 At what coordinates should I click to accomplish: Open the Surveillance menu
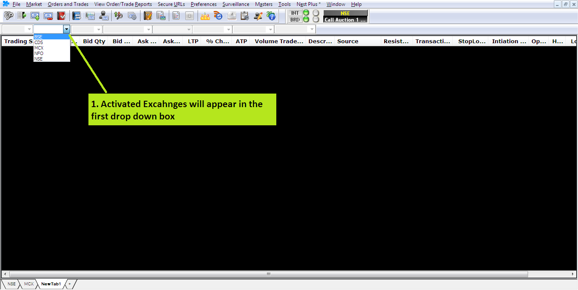236,4
